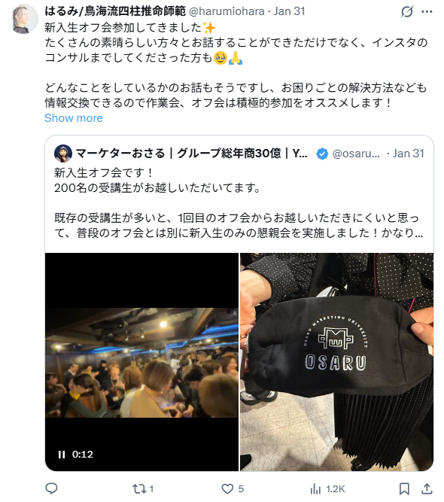Open マーケターおさる avatar in quoted post
444x502 pixels.
[63, 154]
